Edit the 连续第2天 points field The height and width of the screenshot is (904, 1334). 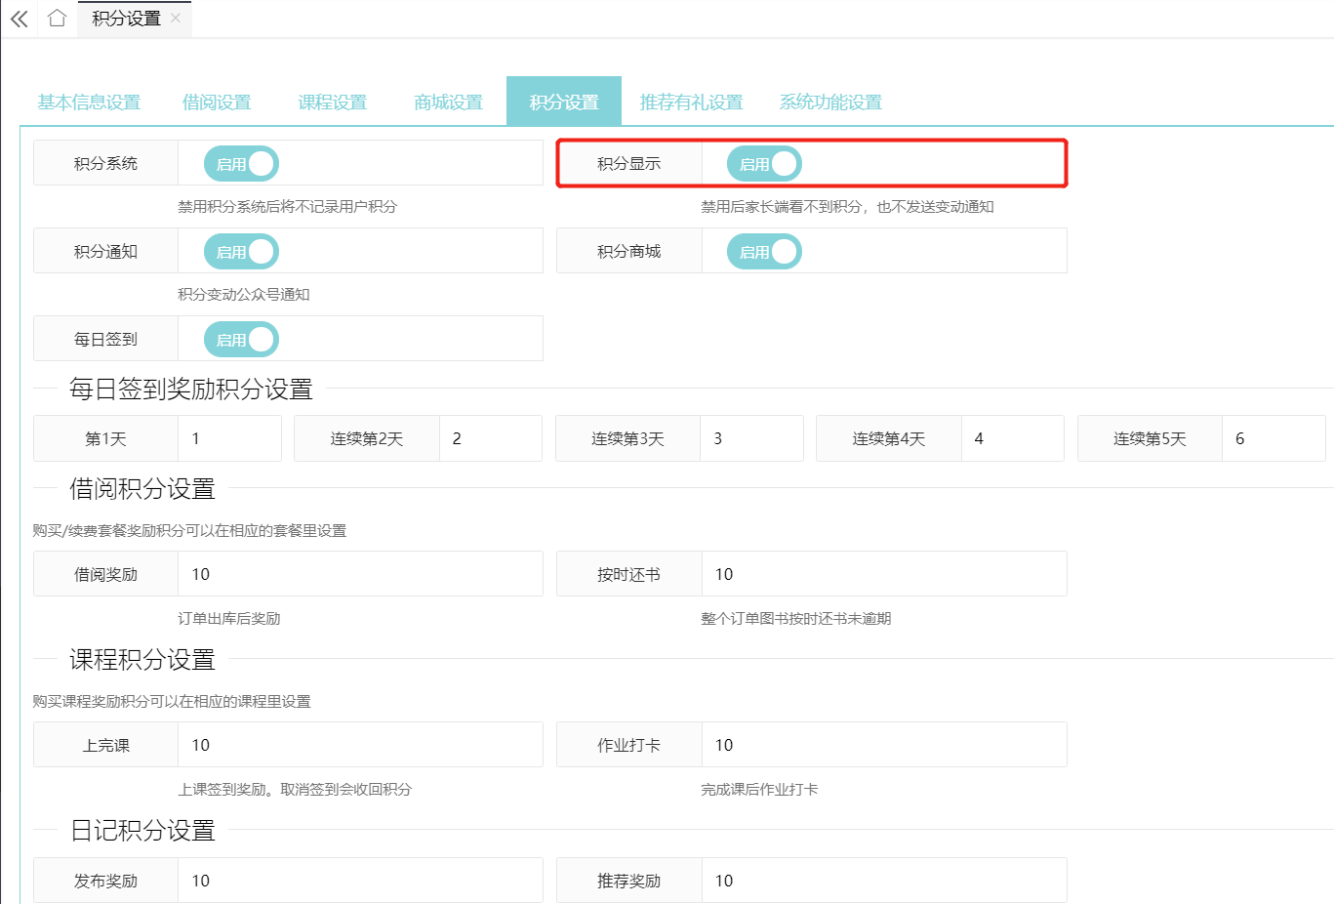point(491,438)
